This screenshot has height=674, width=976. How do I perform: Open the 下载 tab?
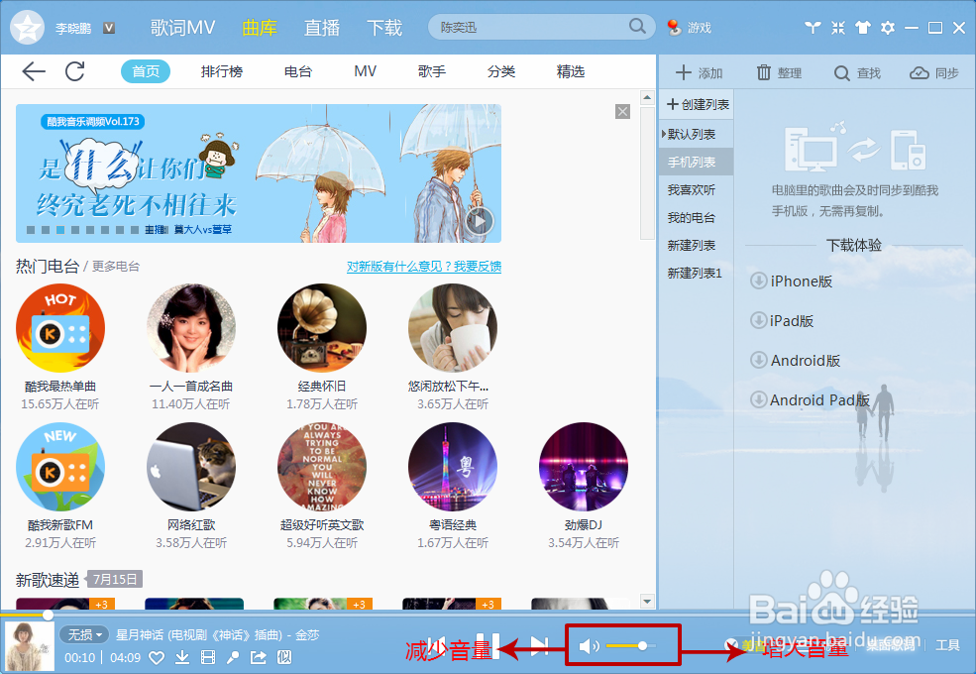point(384,28)
